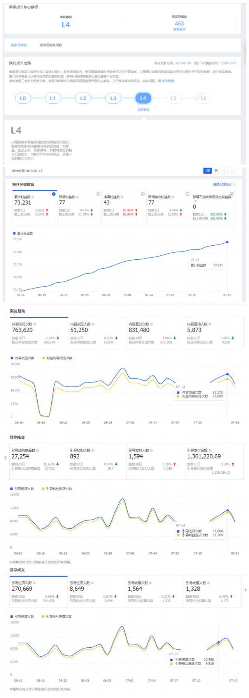Check the 新增粉丝数 metric checkbox
The width and height of the screenshot is (249, 698).
(98, 194)
